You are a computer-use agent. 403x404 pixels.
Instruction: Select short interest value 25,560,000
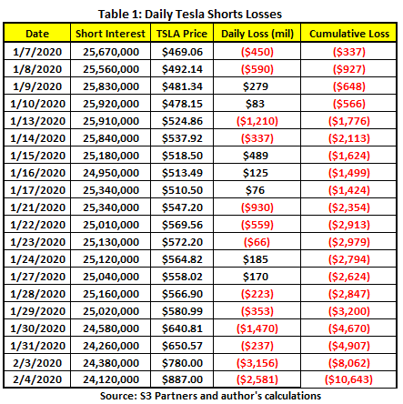(x=111, y=69)
